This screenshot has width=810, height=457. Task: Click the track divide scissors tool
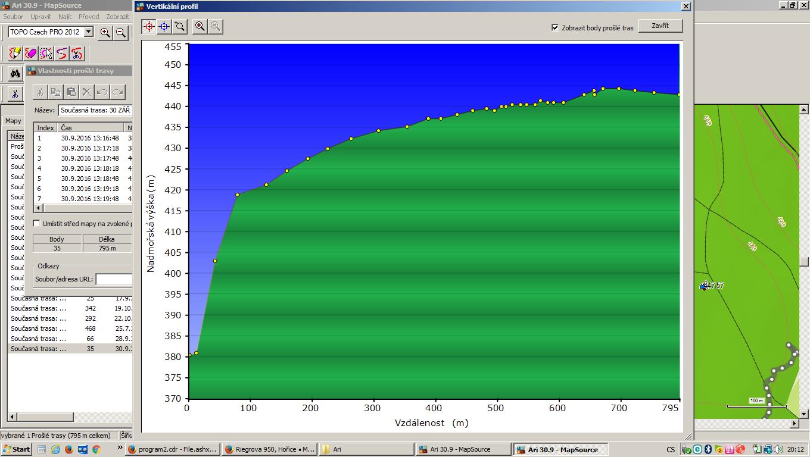coord(77,54)
